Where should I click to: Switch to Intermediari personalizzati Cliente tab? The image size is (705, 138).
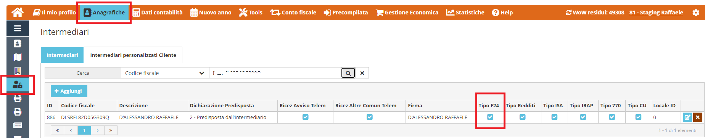[x=133, y=55]
